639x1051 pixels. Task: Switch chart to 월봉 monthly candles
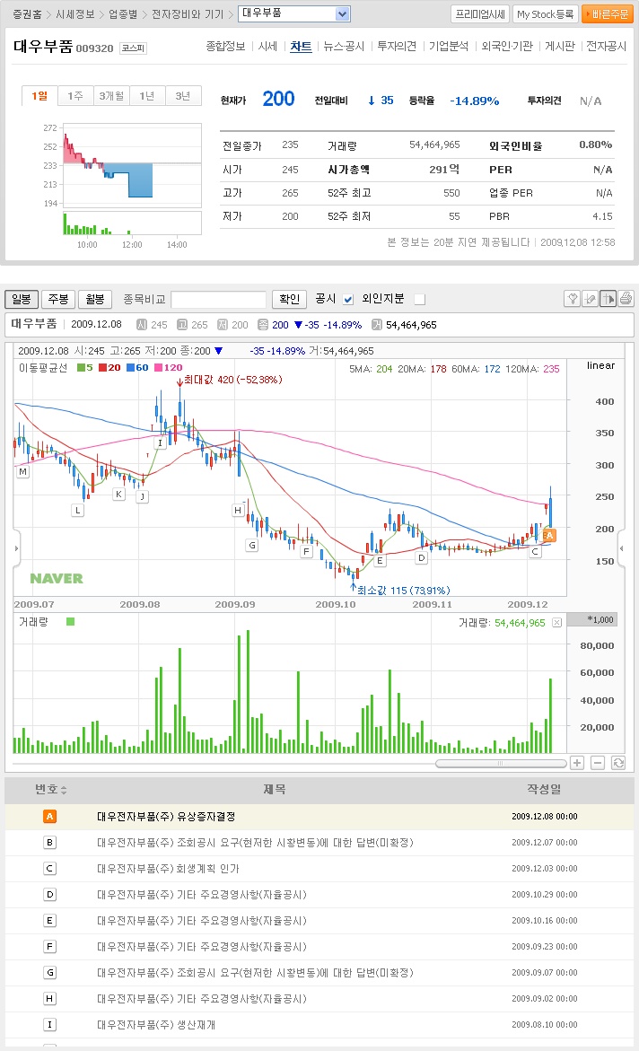coord(95,299)
